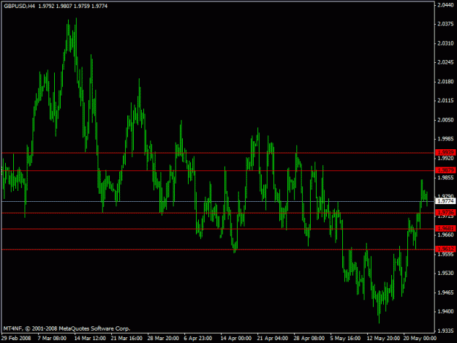Click the 14 Mar 12:00 time label
Viewport: 457px width, 343px height.
coord(90,339)
